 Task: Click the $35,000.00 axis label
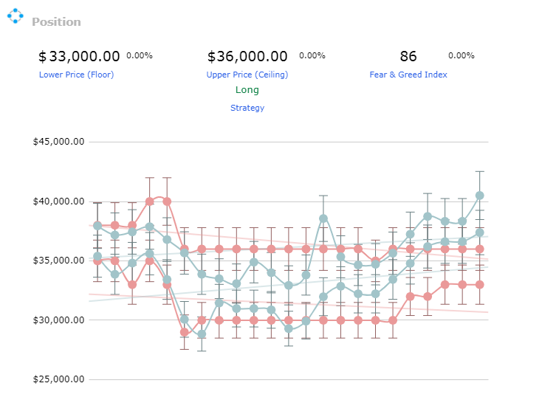coord(58,261)
